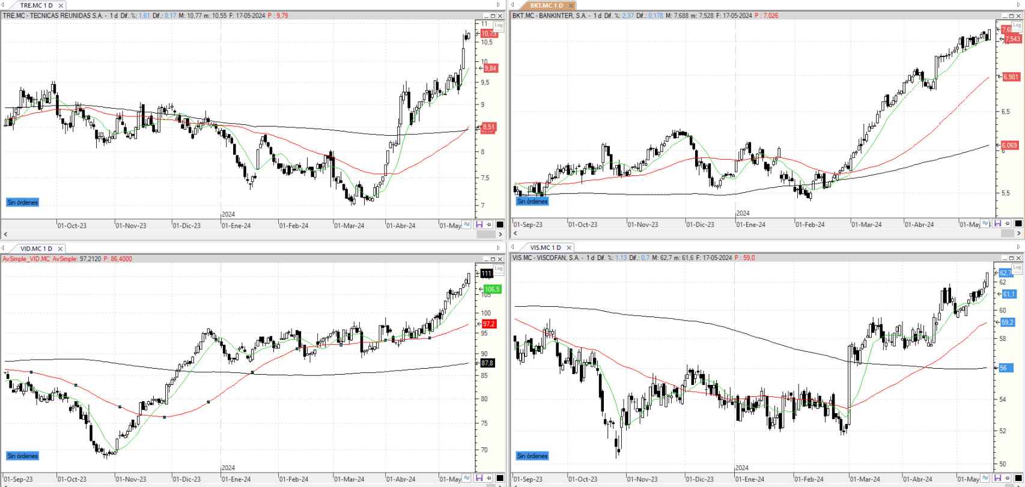
Task: Open indicators icon on VID.MC chart
Action: click(466, 479)
